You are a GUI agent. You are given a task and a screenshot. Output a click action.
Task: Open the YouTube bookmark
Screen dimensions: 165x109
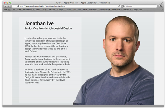pos(77,10)
